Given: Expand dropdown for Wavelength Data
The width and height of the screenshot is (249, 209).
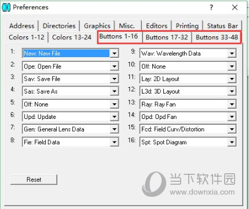Looking at the screenshot, I should pyautogui.click(x=232, y=53).
